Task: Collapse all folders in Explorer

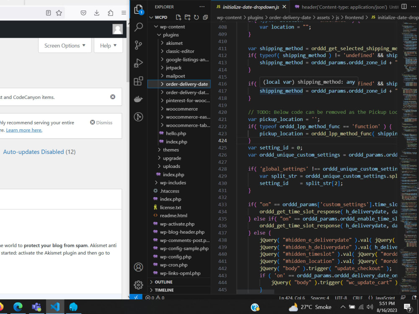Action: [205, 18]
